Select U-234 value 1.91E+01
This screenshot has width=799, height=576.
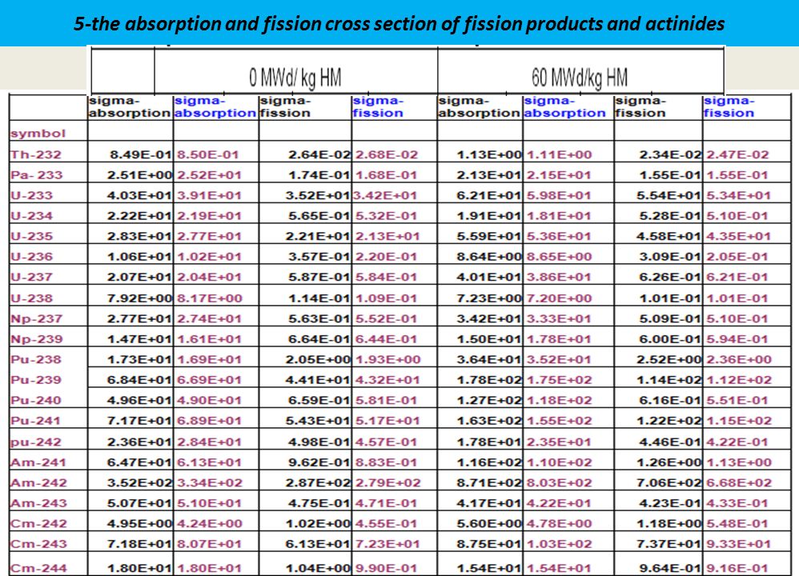click(489, 216)
